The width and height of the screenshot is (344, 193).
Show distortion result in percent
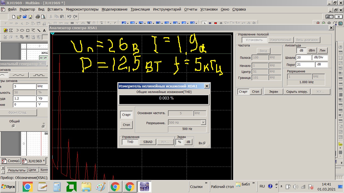click(180, 142)
